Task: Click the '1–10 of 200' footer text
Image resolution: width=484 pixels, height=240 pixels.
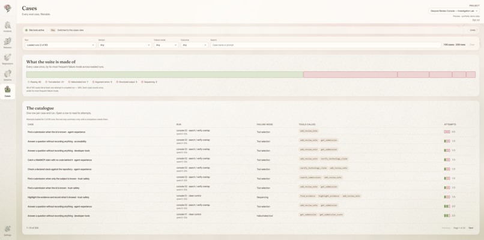Action: click(32, 228)
